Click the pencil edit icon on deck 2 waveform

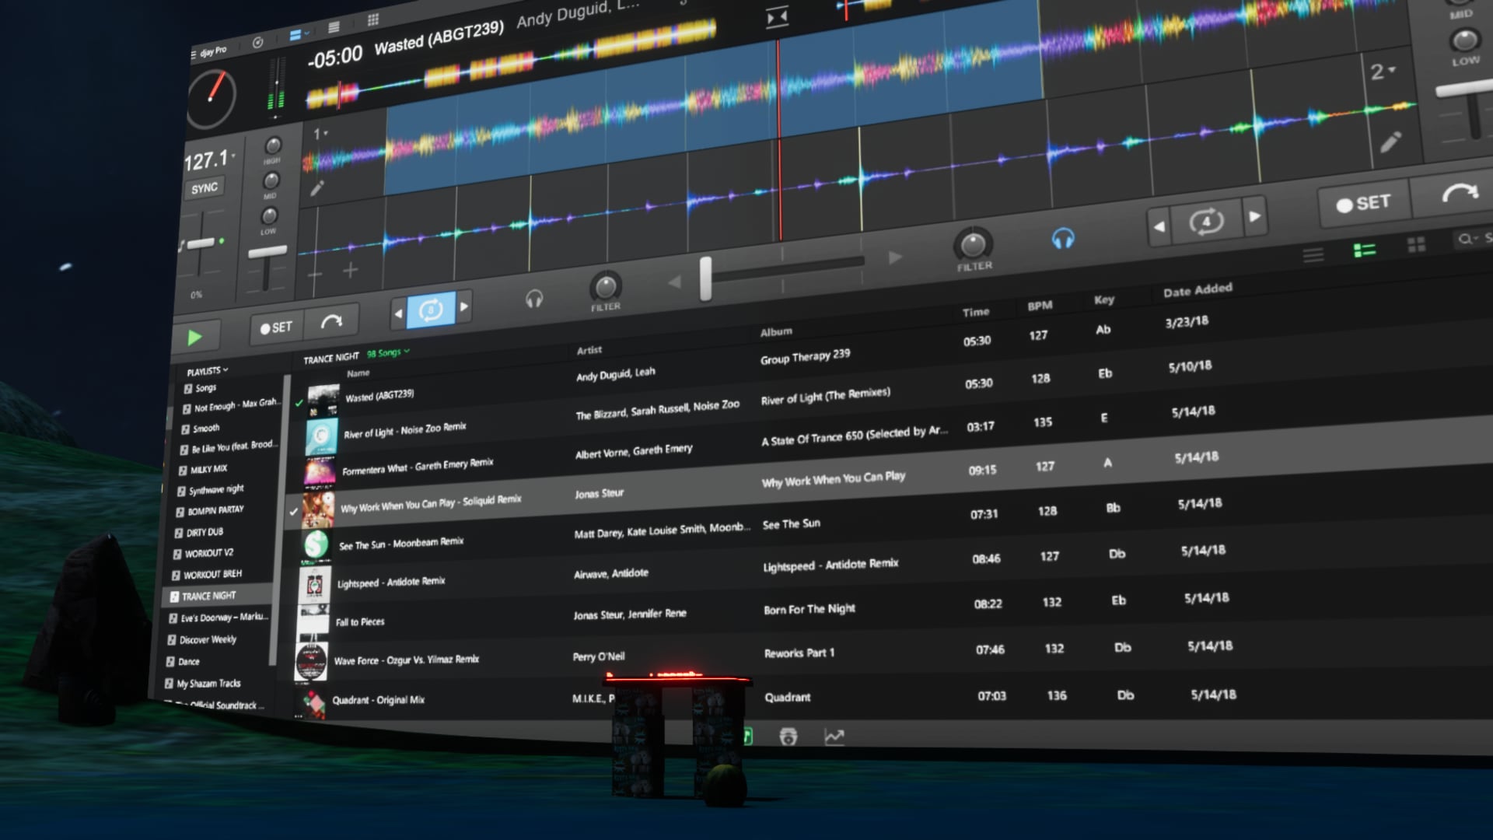(x=1390, y=142)
